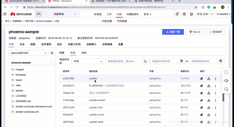Open the notifications bell
Screen dimensions: 234x127
pyautogui.click(x=177, y=14)
